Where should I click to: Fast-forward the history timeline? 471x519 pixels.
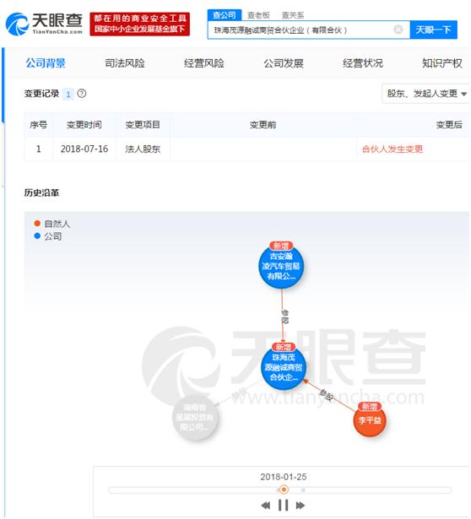pos(300,505)
